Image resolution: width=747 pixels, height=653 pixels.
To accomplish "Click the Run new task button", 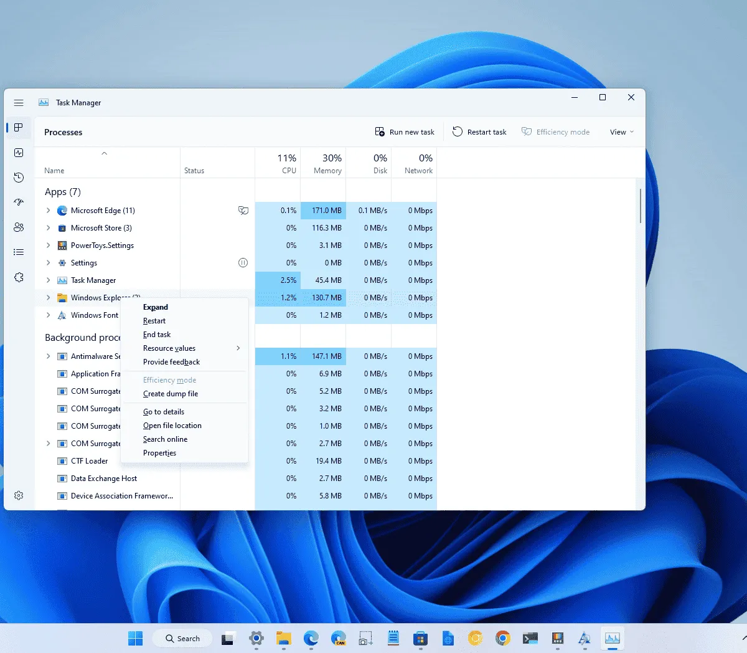I will pos(405,132).
